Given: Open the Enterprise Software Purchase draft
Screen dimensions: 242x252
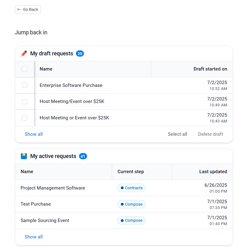Looking at the screenshot, I should [x=71, y=85].
